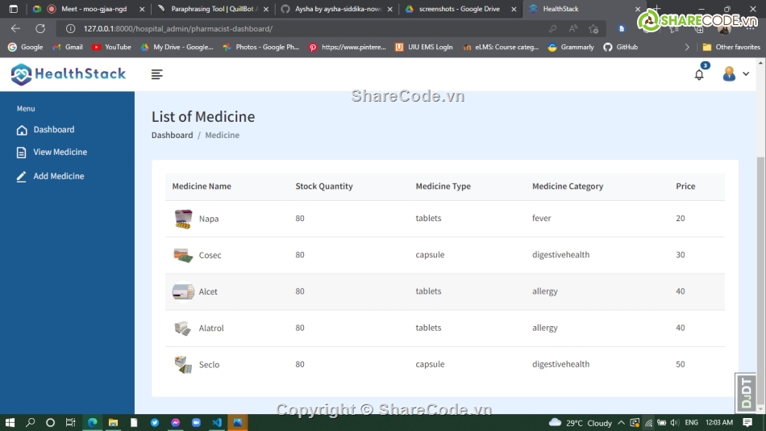Open the Gmail bookmark
This screenshot has height=431, width=766.
tap(68, 47)
